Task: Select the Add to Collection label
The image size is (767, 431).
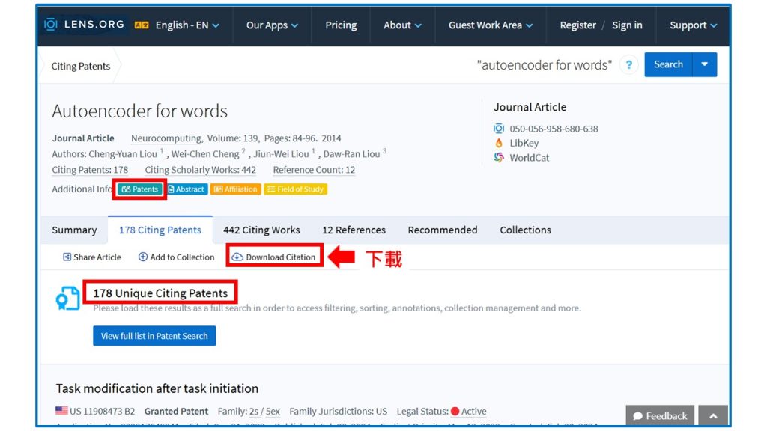Action: point(182,257)
